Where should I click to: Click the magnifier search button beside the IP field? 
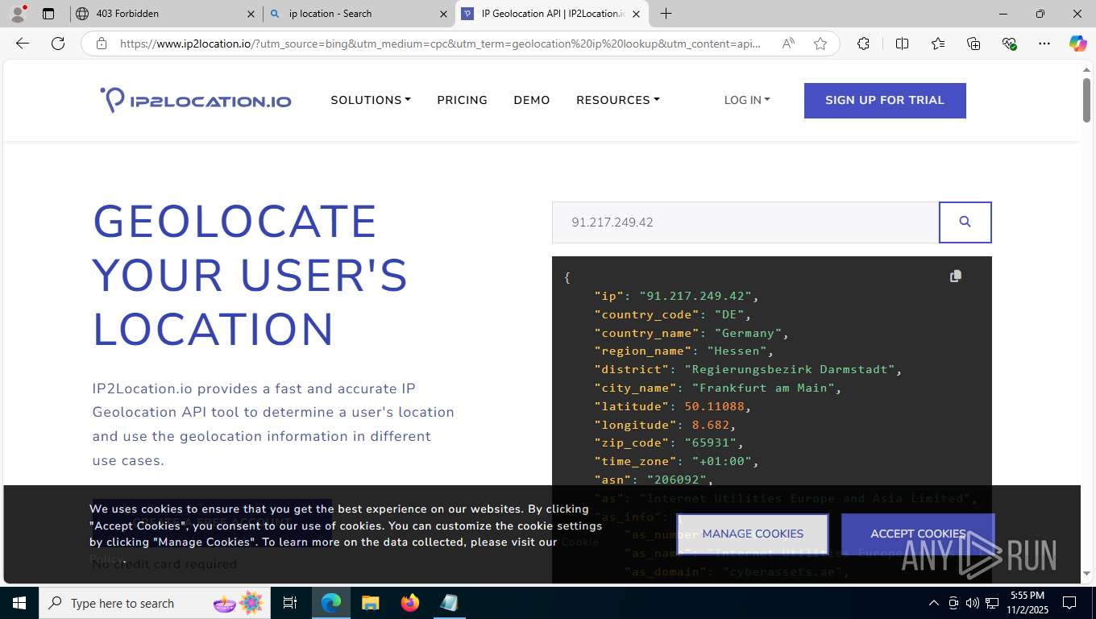pos(965,222)
